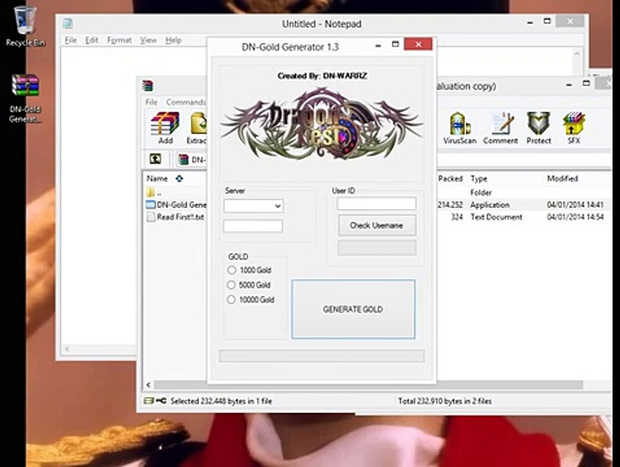Click 'Total 232,910 bytes in 2 files' status
The width and height of the screenshot is (620, 467).
(x=445, y=401)
